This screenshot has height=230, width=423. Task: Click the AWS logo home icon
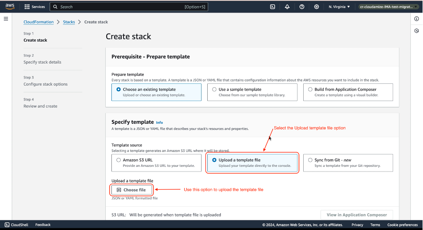coord(10,7)
